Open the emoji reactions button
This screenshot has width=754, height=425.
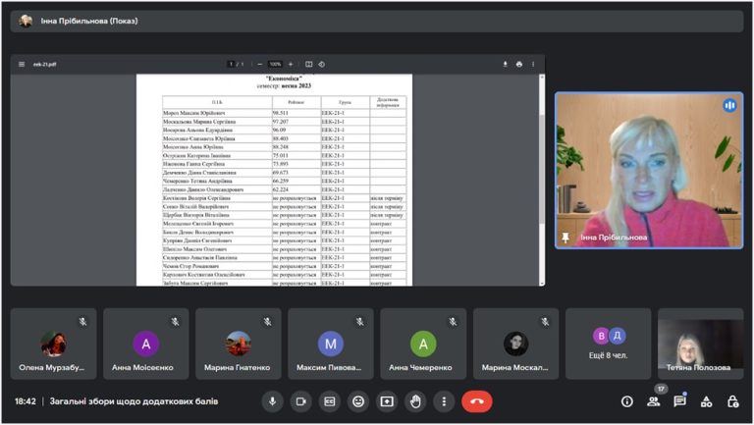click(358, 401)
